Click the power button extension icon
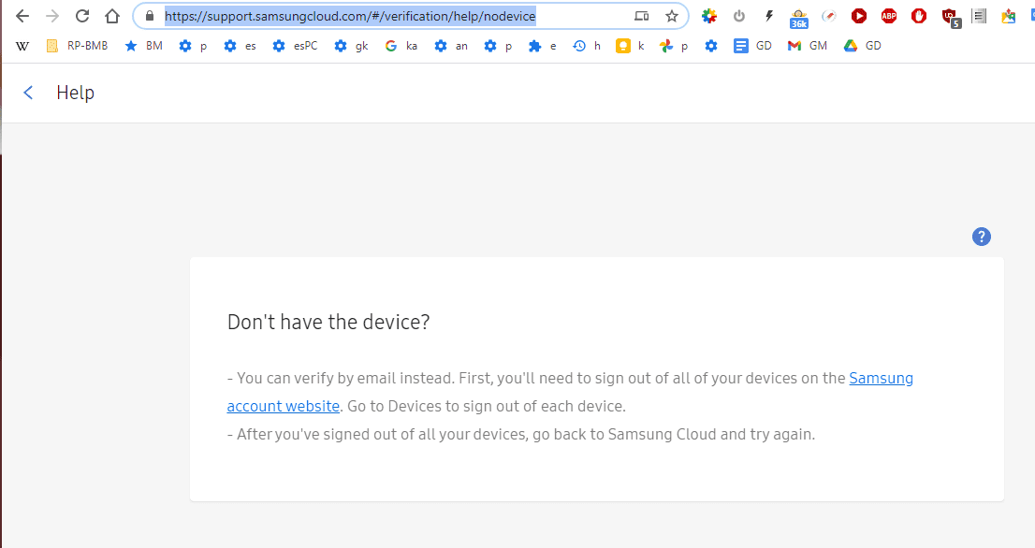 point(739,16)
